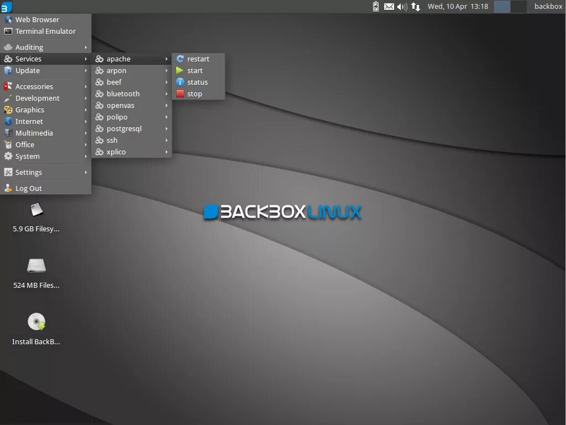Click the restart menu entry text
The height and width of the screenshot is (425, 566).
pos(198,59)
